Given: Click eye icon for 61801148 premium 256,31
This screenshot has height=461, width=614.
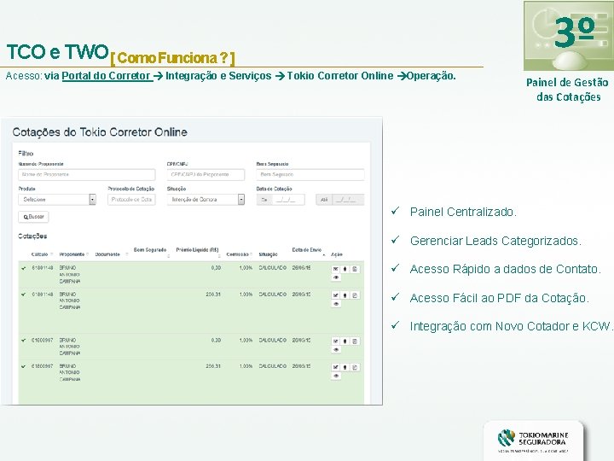Looking at the screenshot, I should point(336,304).
